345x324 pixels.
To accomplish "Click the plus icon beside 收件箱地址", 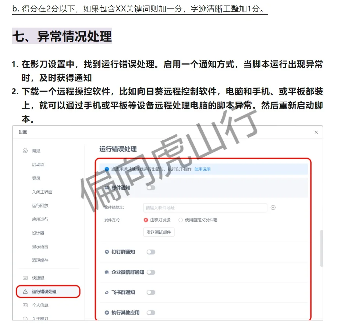I will click(x=273, y=208).
